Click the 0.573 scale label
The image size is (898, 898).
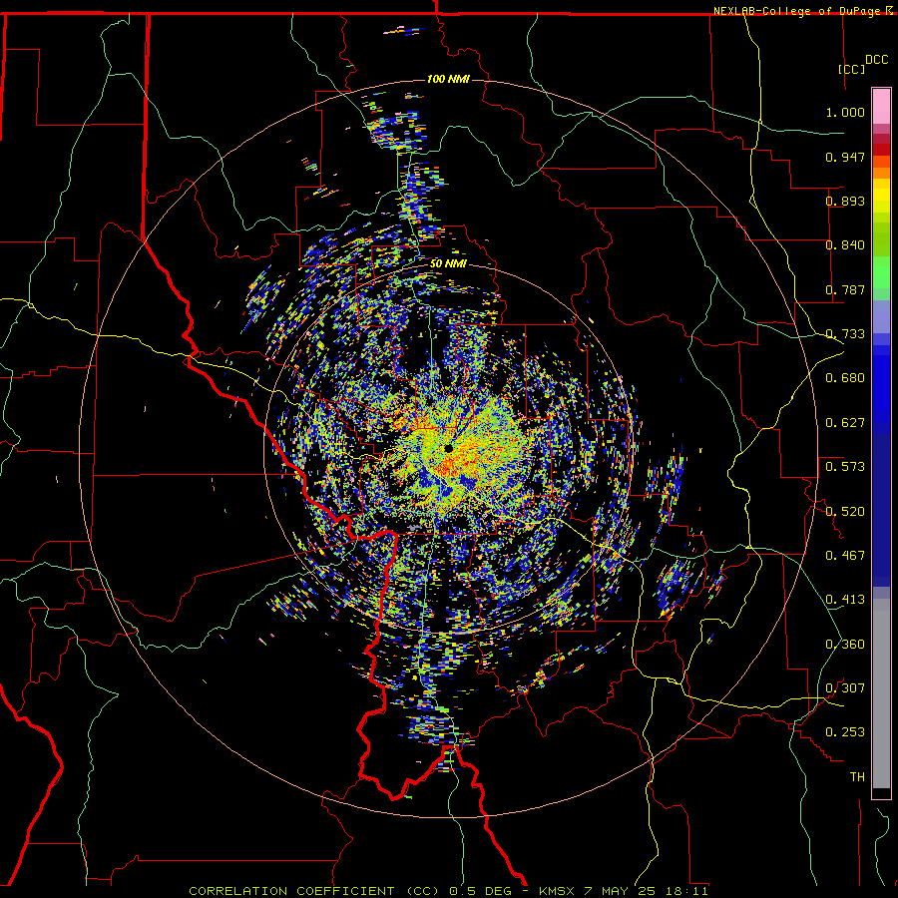(x=845, y=467)
